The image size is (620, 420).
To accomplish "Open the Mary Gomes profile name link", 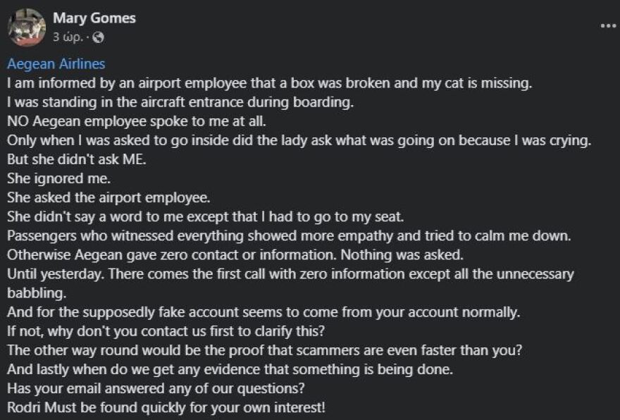I will (x=94, y=18).
